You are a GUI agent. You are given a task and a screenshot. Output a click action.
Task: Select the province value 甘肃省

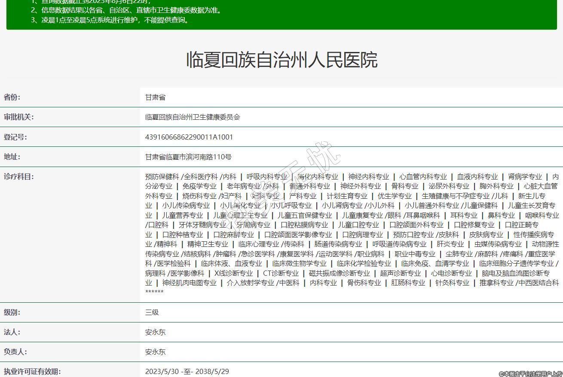(x=155, y=97)
